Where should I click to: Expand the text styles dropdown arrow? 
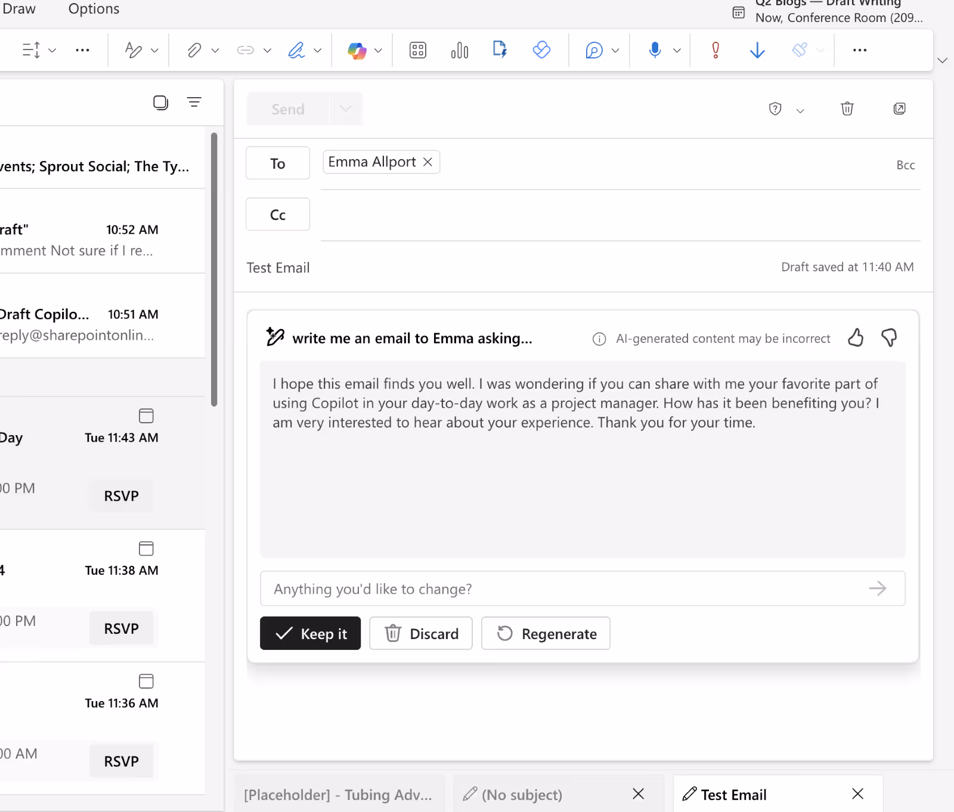click(x=154, y=50)
